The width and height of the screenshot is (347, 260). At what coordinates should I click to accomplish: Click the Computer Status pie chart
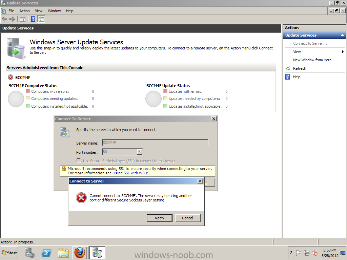coord(16,99)
